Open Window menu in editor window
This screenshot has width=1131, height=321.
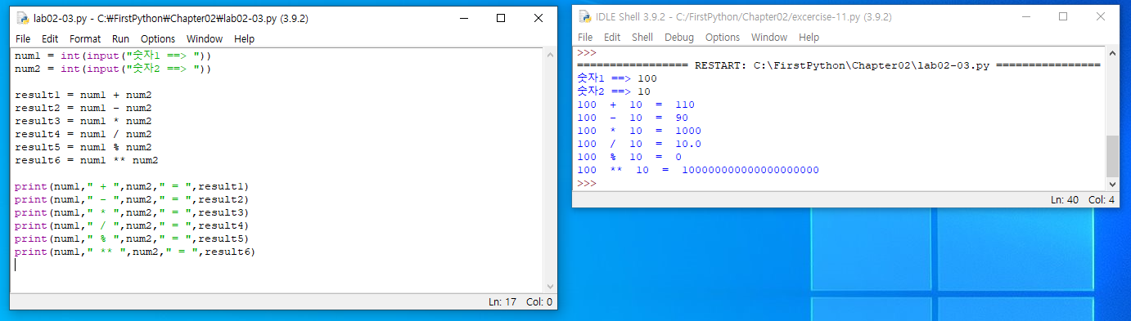tap(205, 38)
